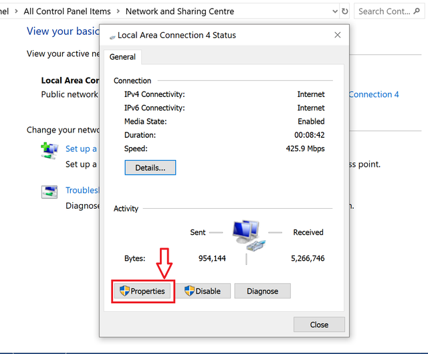Close the status dialog with Close button
The height and width of the screenshot is (354, 428).
click(x=319, y=325)
